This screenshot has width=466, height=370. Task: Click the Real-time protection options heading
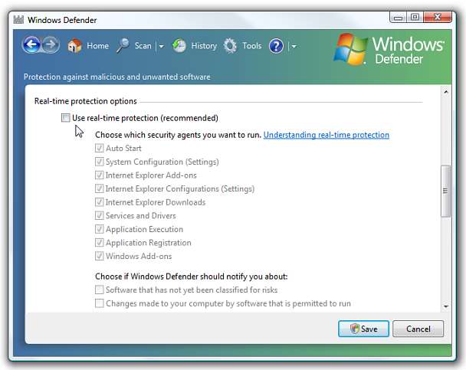click(x=86, y=101)
